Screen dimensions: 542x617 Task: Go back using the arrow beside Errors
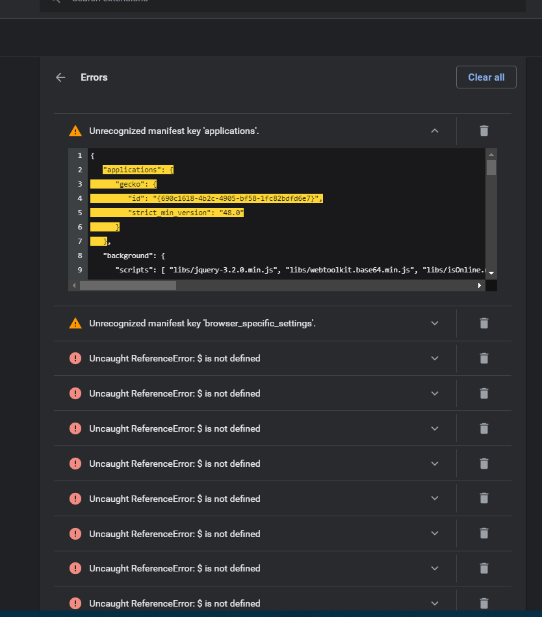tap(60, 77)
